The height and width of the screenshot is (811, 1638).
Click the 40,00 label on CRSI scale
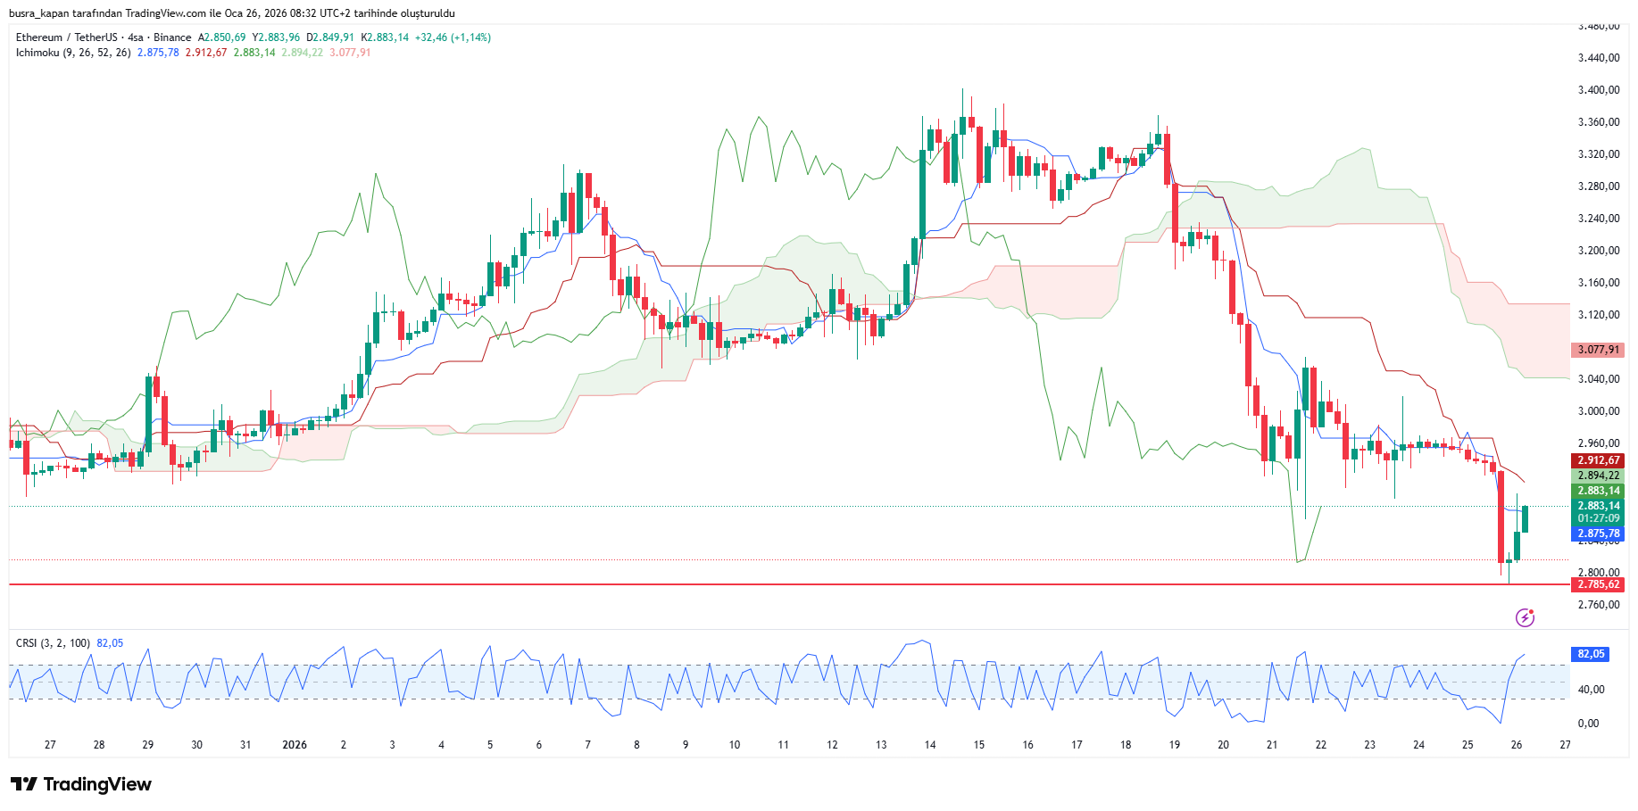coord(1591,690)
